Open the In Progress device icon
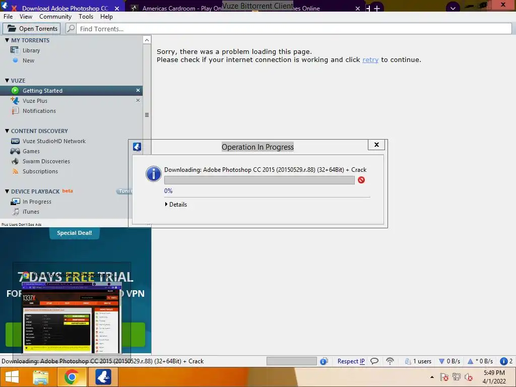The height and width of the screenshot is (387, 516). (x=15, y=202)
